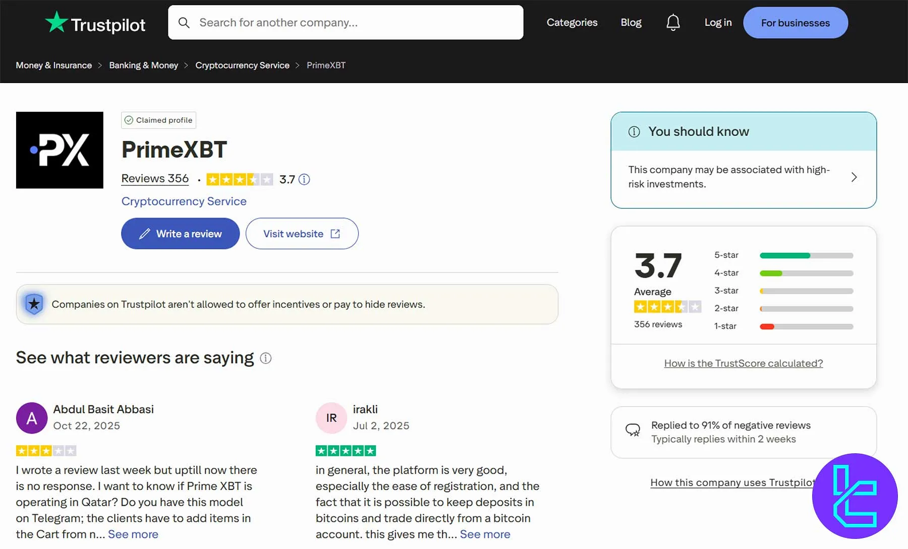The image size is (908, 549).
Task: Open How is the TrustScore calculated link
Action: tap(743, 363)
